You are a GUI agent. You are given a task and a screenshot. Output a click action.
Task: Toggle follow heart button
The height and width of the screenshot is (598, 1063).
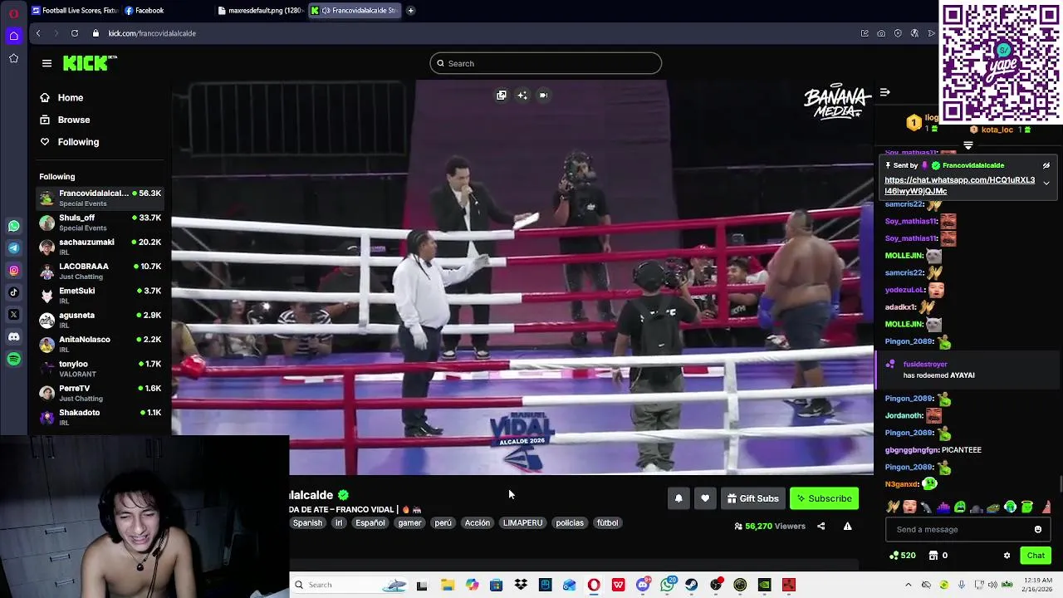point(705,498)
